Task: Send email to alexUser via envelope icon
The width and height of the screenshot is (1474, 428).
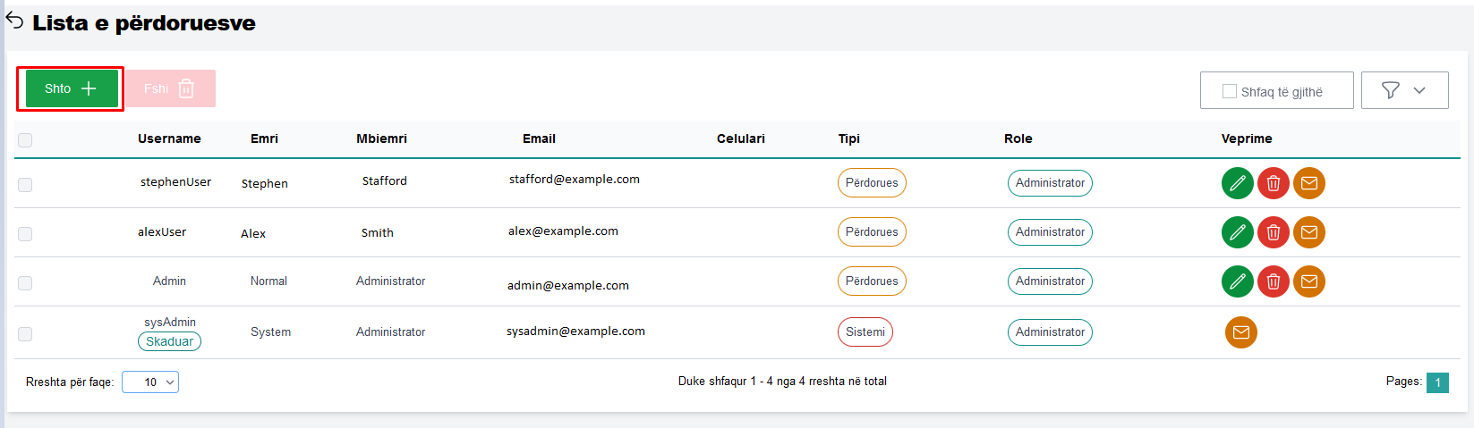Action: pyautogui.click(x=1308, y=232)
